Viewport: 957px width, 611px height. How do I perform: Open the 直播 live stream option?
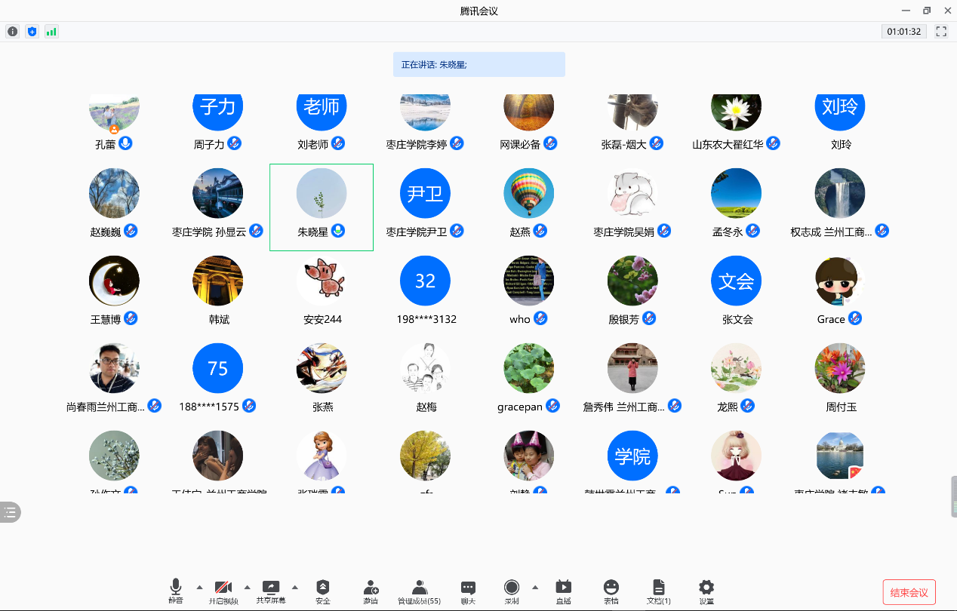tap(563, 588)
